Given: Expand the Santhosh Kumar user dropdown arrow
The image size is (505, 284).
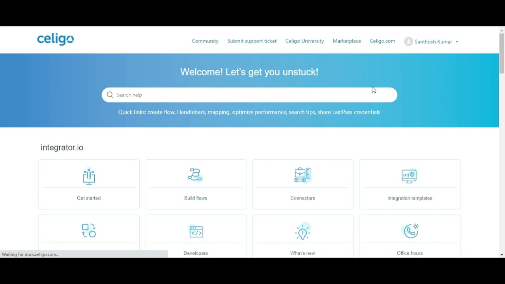Looking at the screenshot, I should point(457,42).
